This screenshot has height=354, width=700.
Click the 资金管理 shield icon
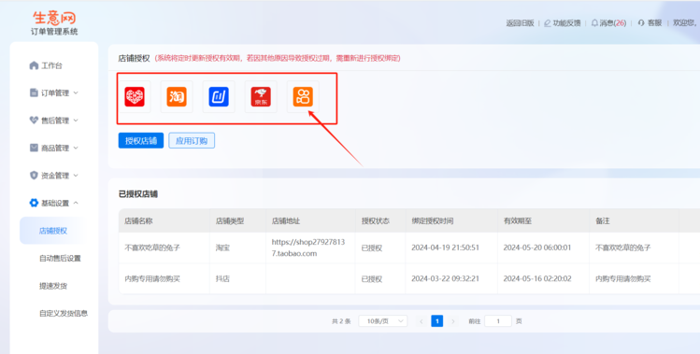pos(34,176)
